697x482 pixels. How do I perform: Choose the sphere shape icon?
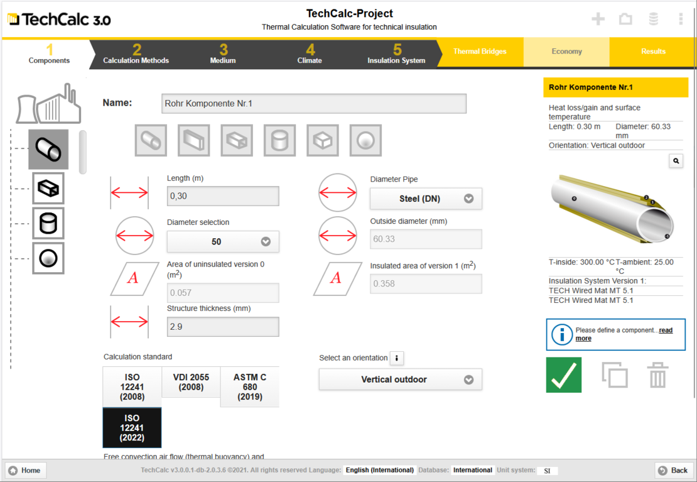[365, 141]
